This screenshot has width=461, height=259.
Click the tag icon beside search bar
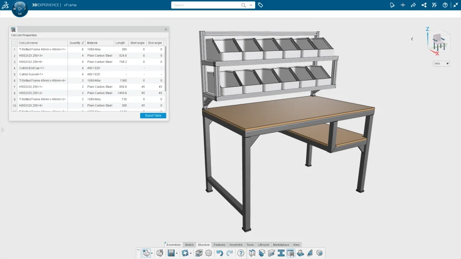(261, 5)
